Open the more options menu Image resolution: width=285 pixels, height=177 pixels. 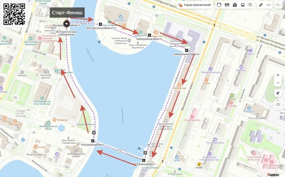[x=269, y=5]
